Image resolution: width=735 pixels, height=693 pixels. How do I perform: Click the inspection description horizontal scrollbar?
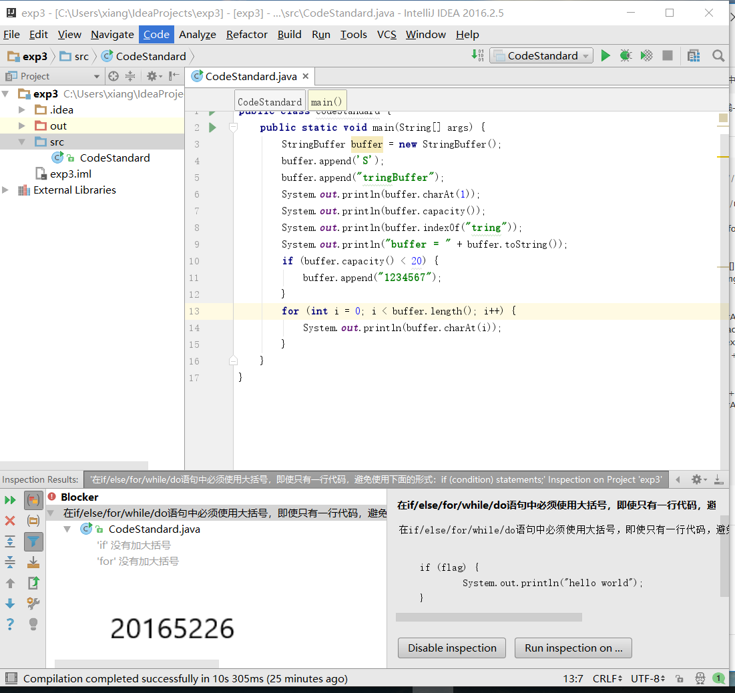pos(489,617)
